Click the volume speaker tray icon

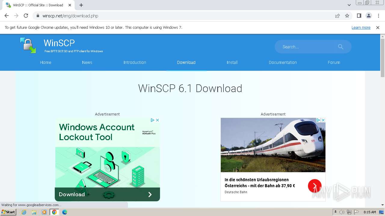[x=342, y=212]
